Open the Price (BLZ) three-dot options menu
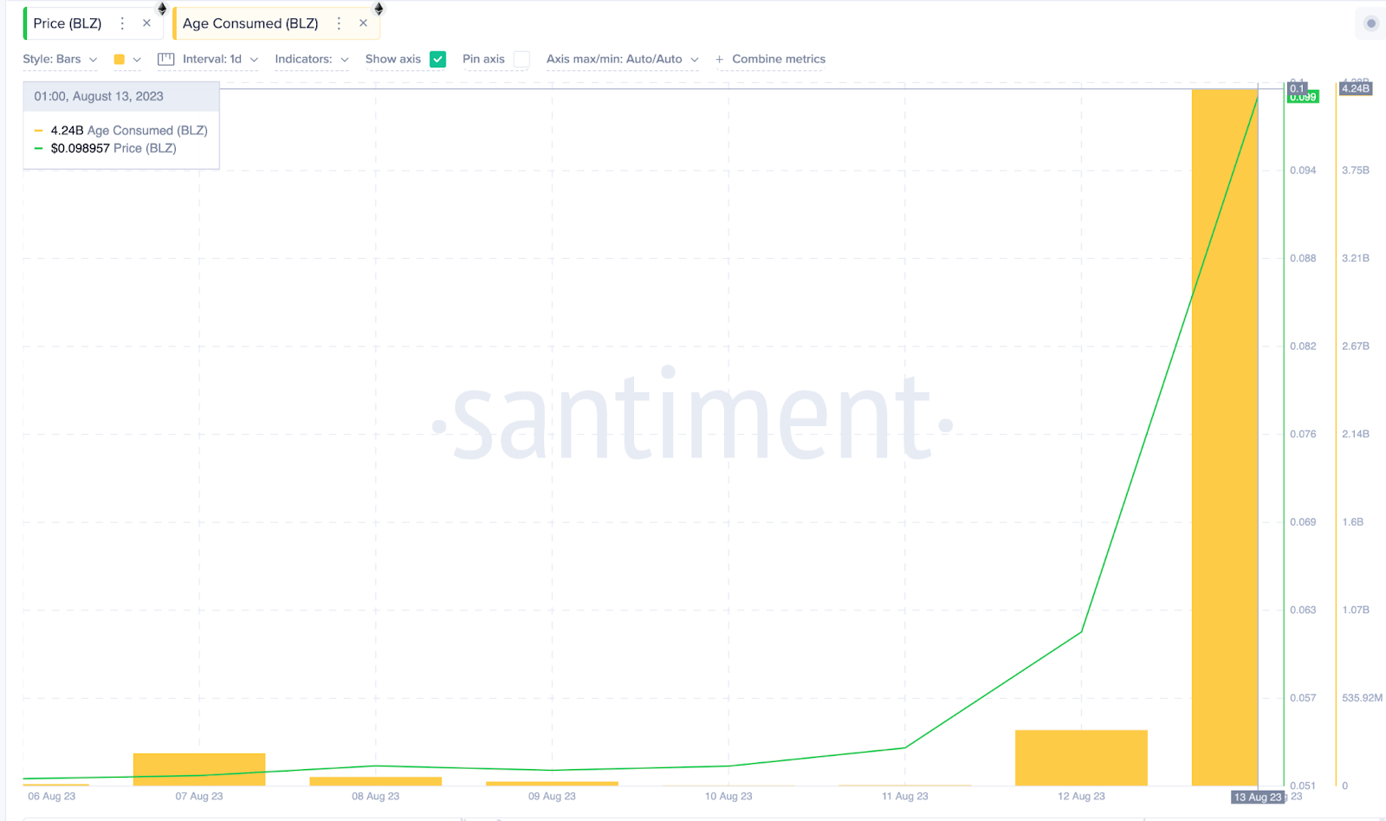Image resolution: width=1386 pixels, height=821 pixels. tap(122, 23)
